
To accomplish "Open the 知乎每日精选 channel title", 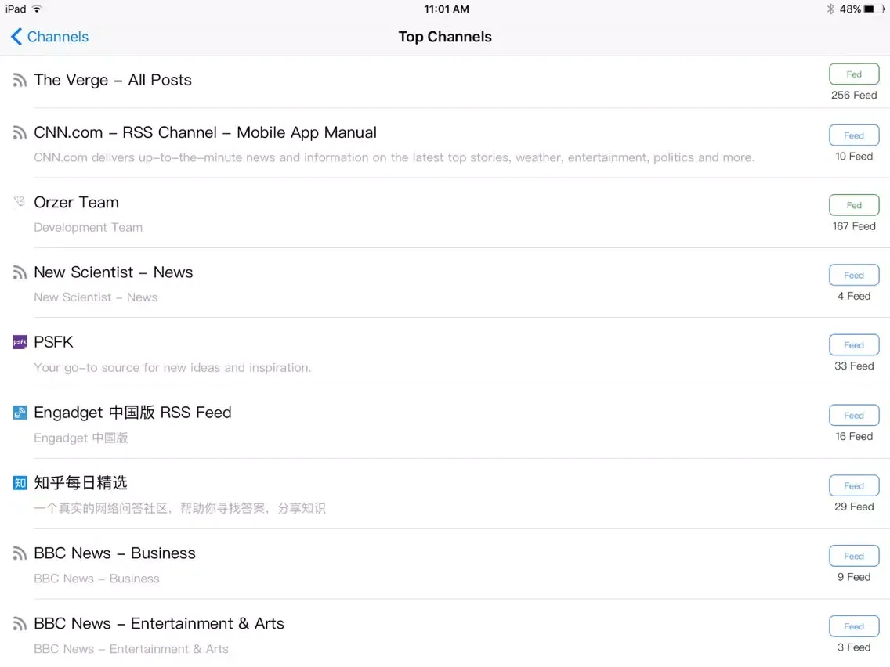I will (81, 483).
